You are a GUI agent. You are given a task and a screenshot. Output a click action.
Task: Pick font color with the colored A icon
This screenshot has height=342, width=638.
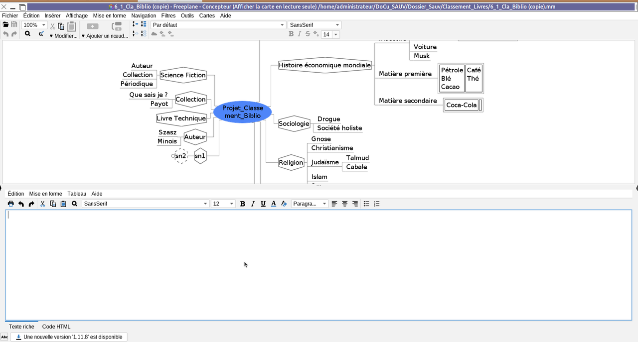tap(274, 204)
